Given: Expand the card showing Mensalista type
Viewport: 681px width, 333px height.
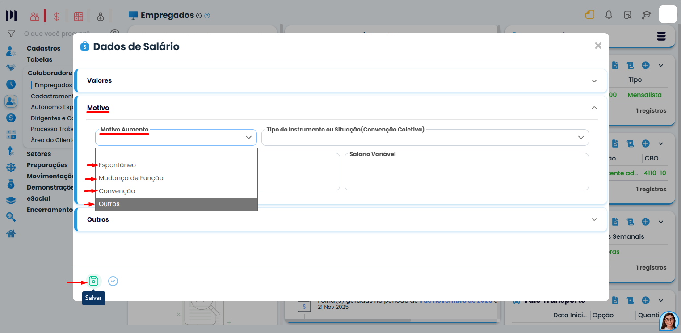Looking at the screenshot, I should (661, 66).
